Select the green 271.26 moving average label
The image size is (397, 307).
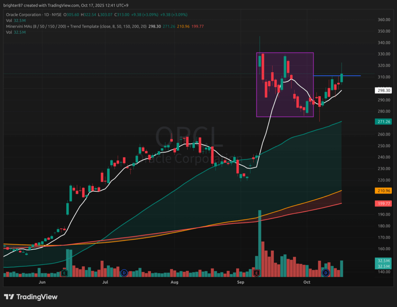pos(383,121)
